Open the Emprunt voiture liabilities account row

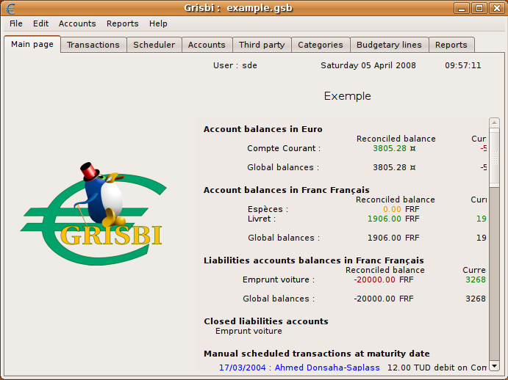[x=279, y=279]
